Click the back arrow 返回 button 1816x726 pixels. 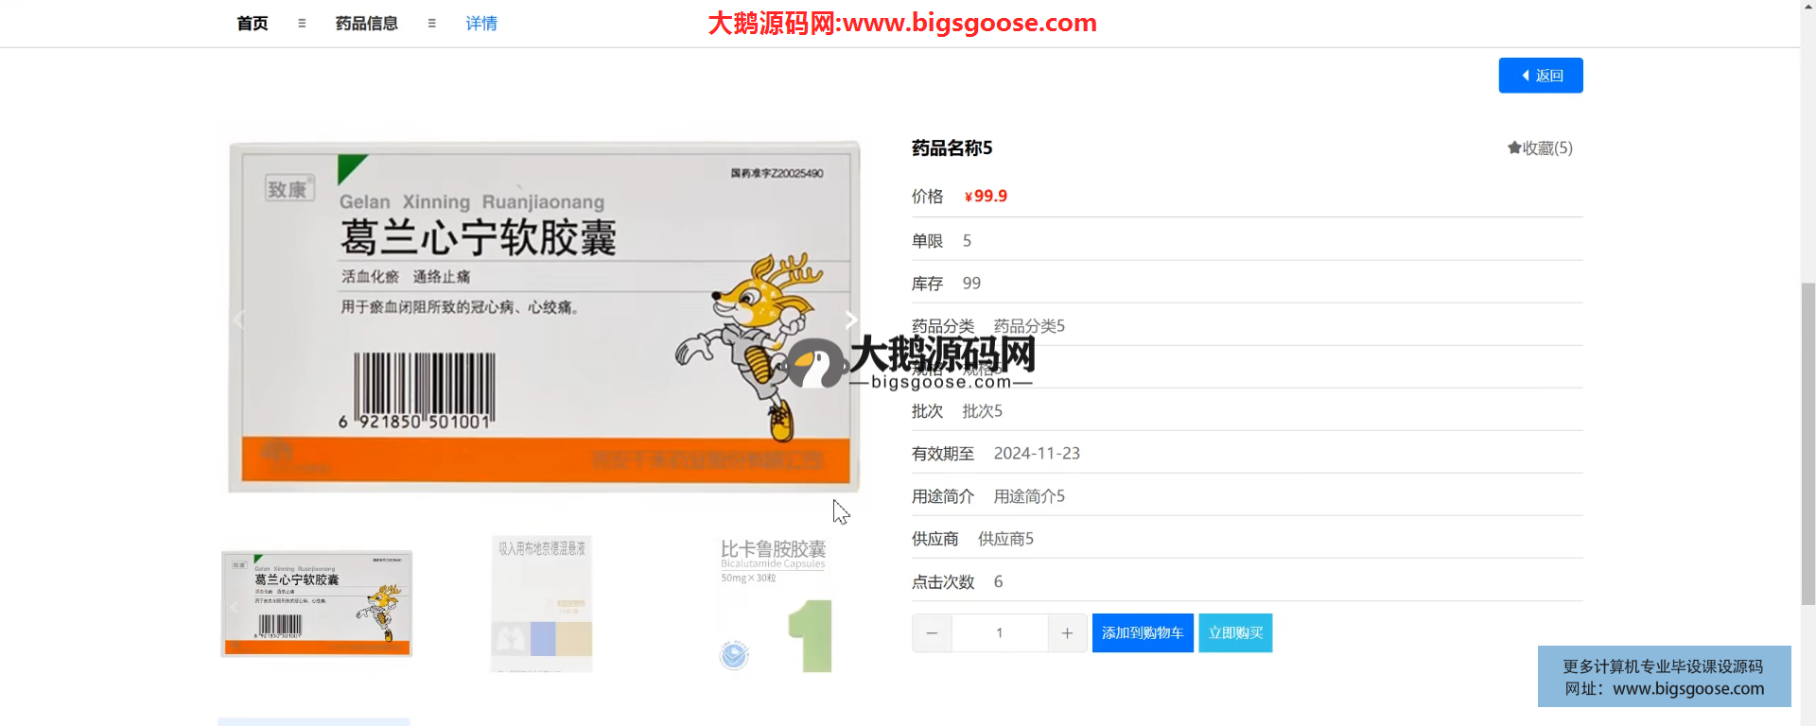pyautogui.click(x=1540, y=76)
